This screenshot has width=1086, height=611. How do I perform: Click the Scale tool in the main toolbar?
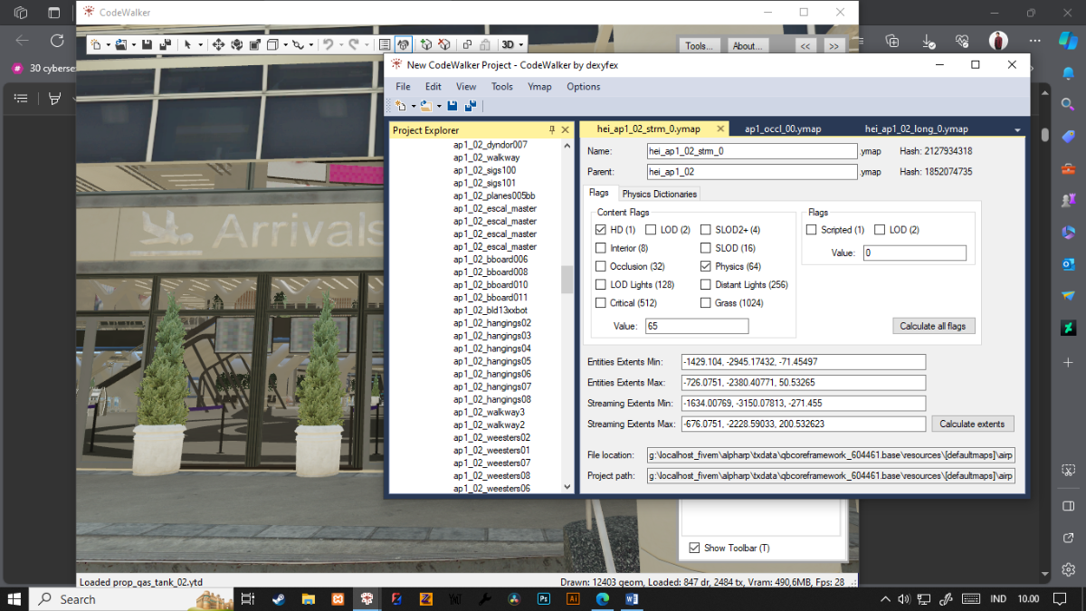coord(253,44)
